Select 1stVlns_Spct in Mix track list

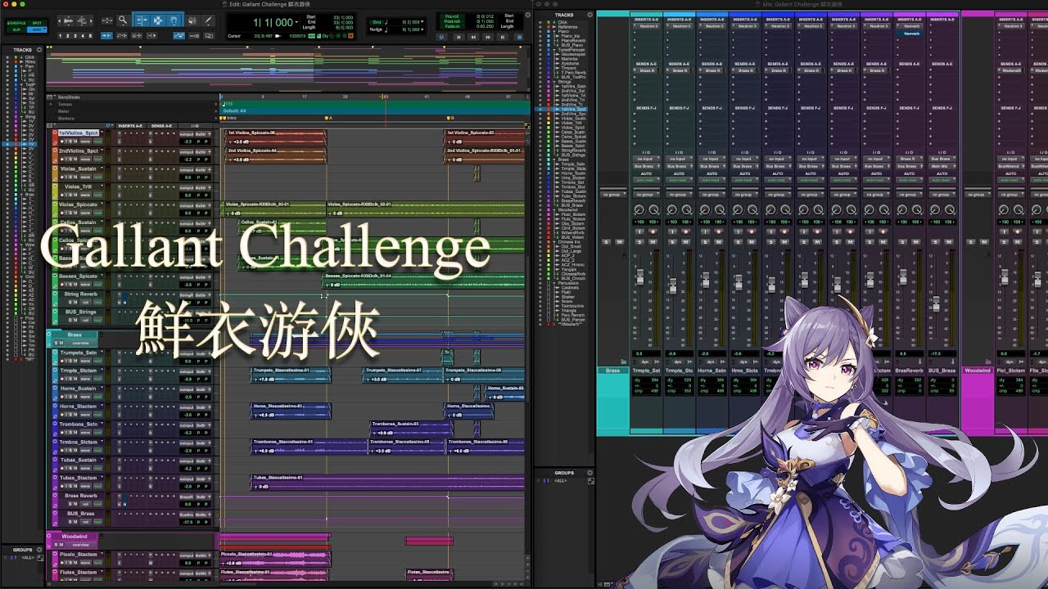(573, 109)
